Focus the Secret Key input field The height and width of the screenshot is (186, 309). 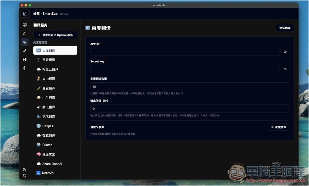tap(185, 69)
